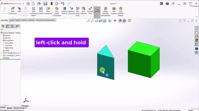Click Section View icon in view toolbar
199x111 pixels.
coord(100,21)
